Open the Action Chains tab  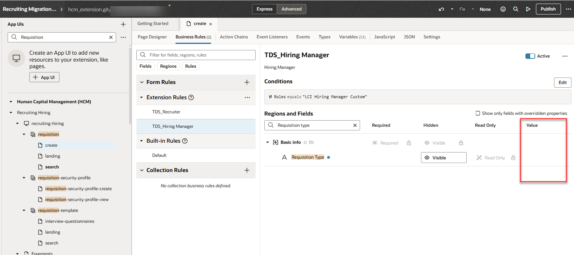(234, 37)
